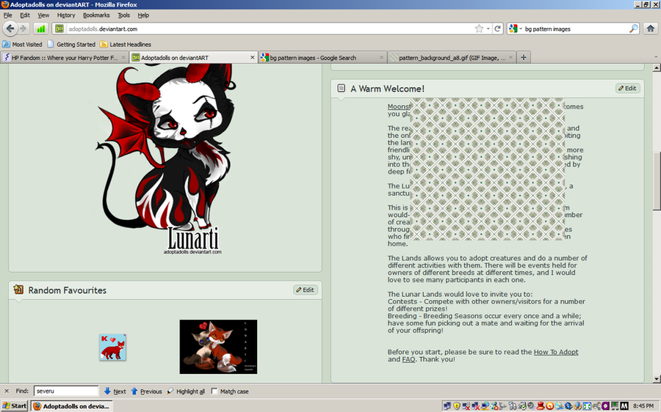Viewport: 661px width, 412px height.
Task: Click the Latest Headlines RSS feed icon
Action: pyautogui.click(x=104, y=44)
